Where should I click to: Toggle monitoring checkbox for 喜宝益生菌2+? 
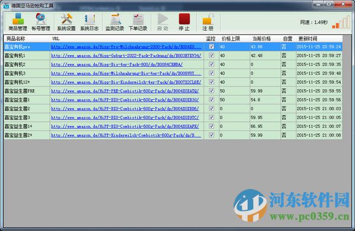click(212, 135)
